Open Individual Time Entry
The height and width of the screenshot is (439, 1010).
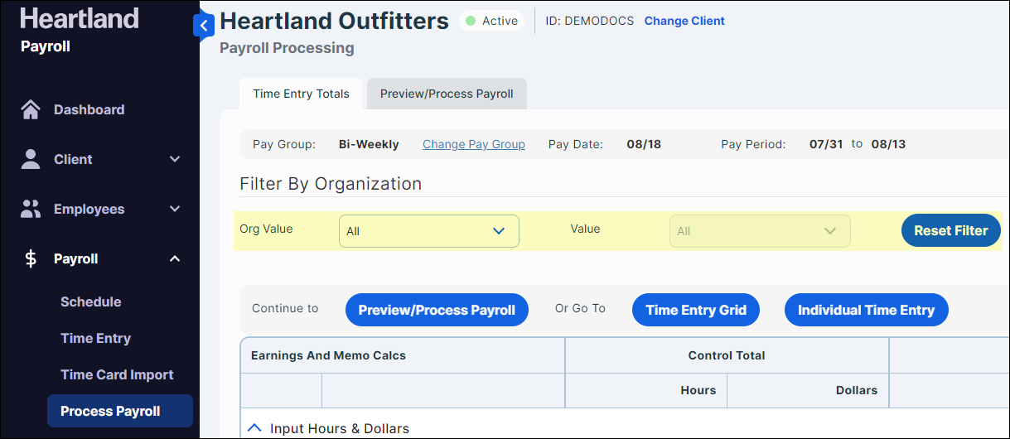pos(866,310)
